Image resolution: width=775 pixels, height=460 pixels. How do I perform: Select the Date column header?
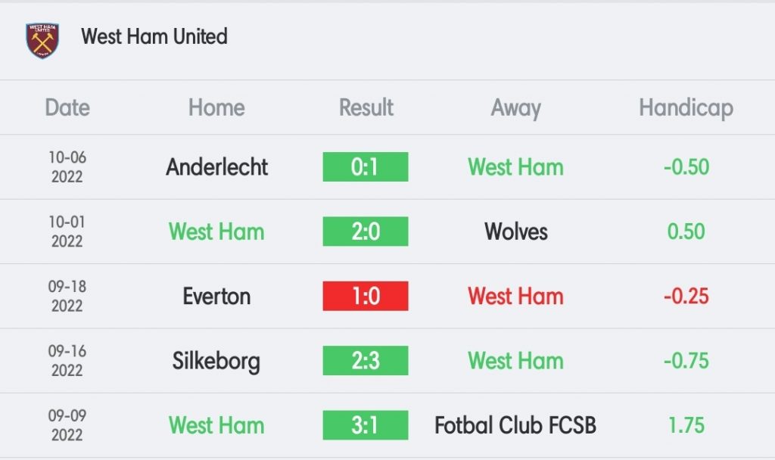pyautogui.click(x=67, y=107)
